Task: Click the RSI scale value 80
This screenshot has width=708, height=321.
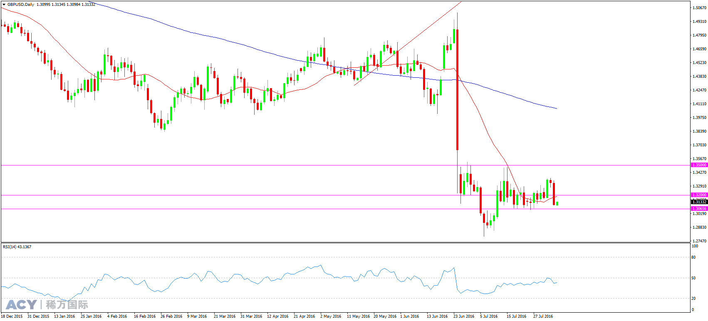Action: (x=693, y=257)
